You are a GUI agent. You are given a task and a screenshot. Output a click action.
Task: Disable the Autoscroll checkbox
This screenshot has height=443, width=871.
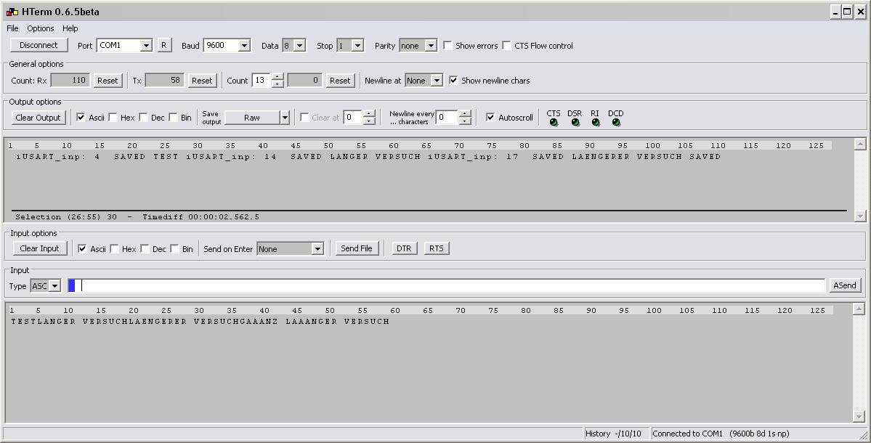click(x=490, y=117)
